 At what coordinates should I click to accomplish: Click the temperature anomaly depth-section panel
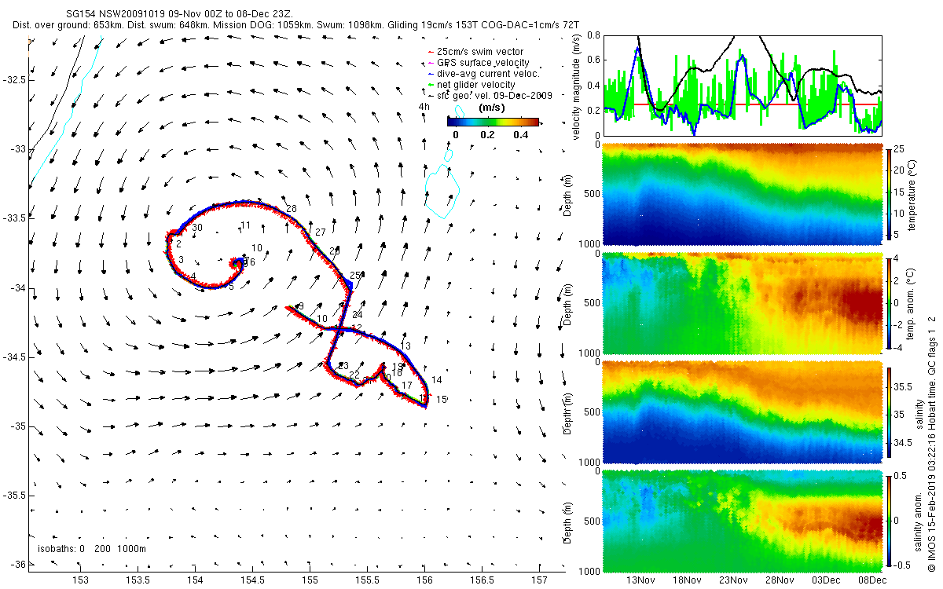741,302
